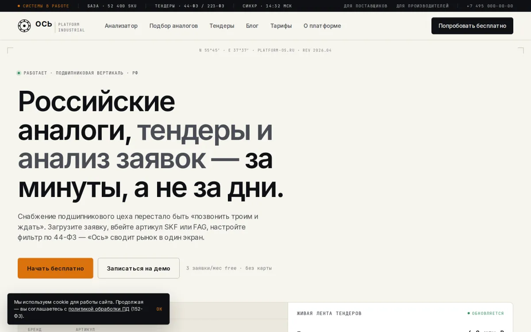Image resolution: width=531 pixels, height=332 pixels.
Task: Call phone number +7 495 000-00-00
Action: pos(490,6)
